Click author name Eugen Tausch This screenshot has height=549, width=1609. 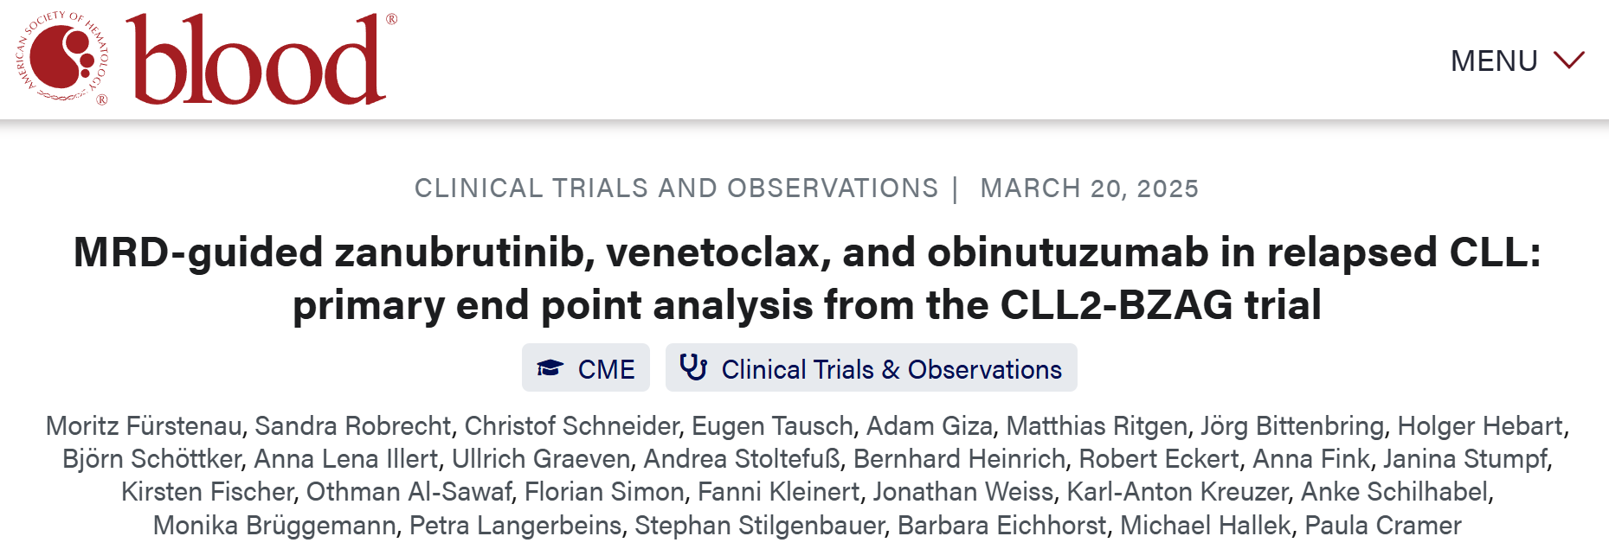tap(772, 425)
